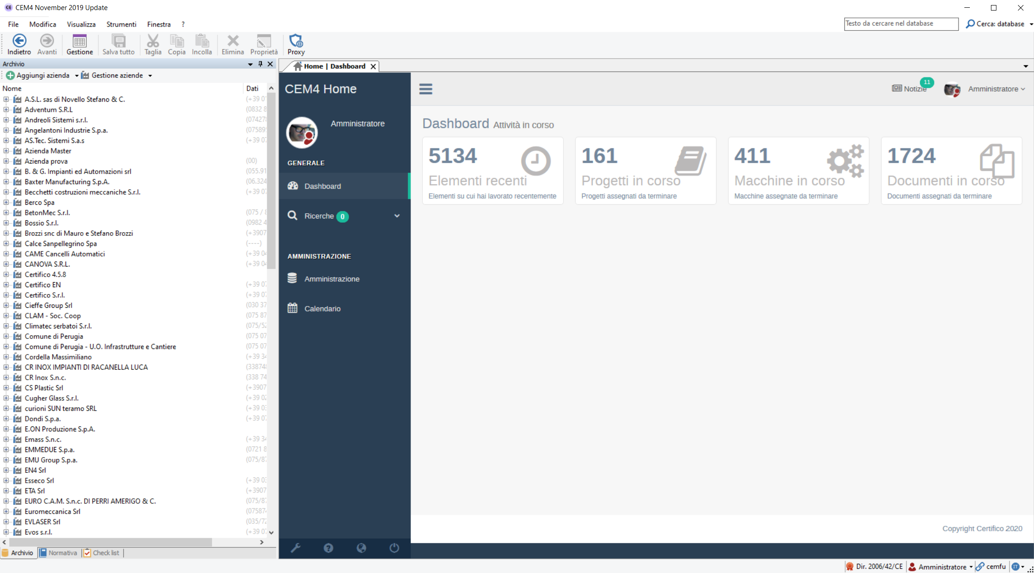Click the wrench settings icon in sidebar footer

(x=295, y=548)
